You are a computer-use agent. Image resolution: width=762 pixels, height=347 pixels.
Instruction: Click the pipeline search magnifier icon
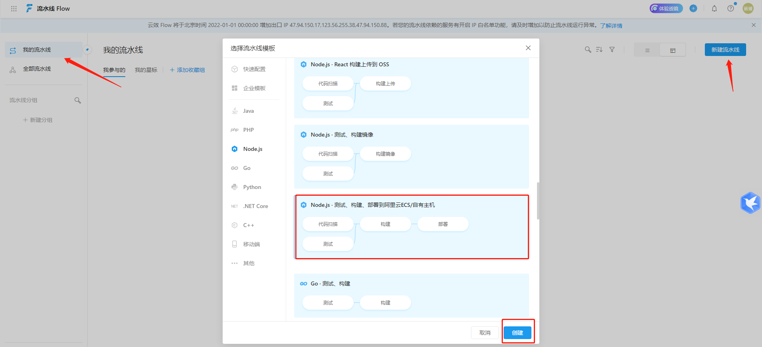tap(588, 50)
